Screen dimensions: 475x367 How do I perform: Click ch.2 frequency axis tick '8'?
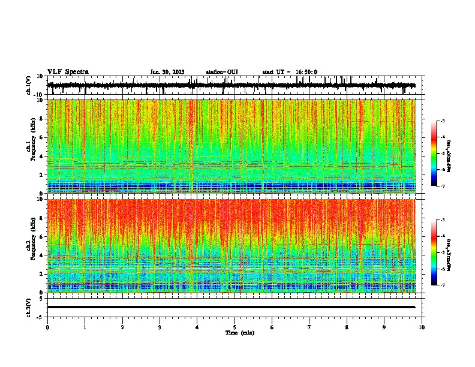click(41, 218)
